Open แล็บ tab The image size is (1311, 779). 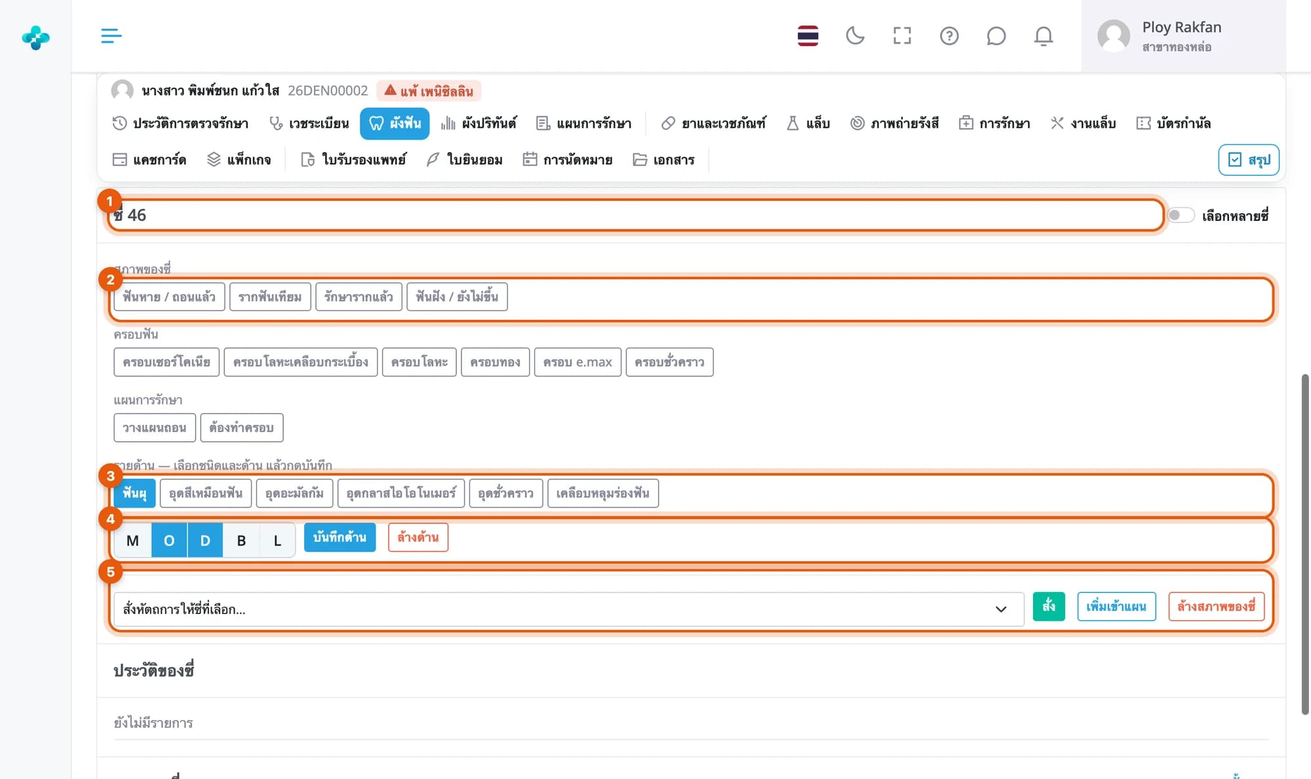click(808, 123)
